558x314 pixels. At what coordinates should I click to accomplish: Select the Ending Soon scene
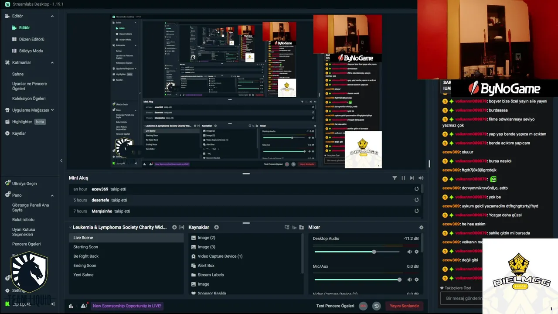pos(126,266)
